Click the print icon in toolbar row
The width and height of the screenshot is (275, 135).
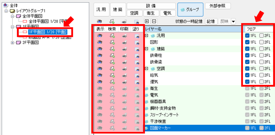click(x=124, y=21)
